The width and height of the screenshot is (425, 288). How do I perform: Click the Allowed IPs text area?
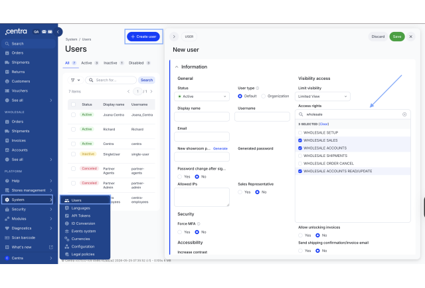click(202, 197)
